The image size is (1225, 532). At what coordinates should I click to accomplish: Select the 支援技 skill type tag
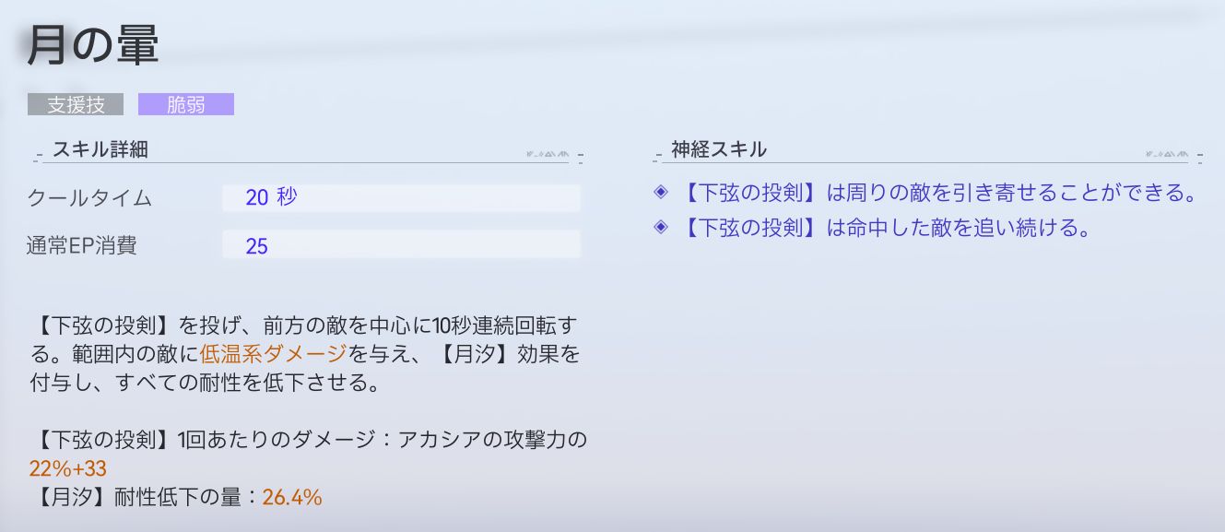(x=76, y=105)
